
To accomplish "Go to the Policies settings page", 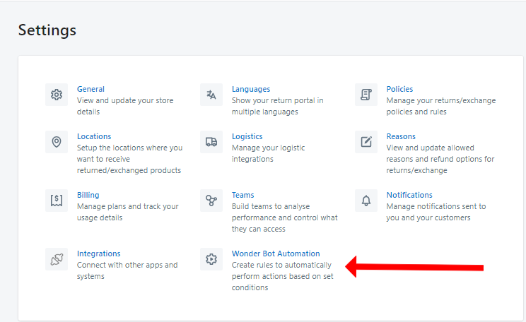I will click(399, 89).
